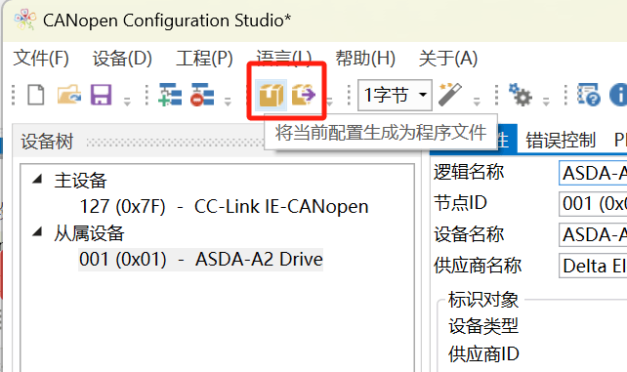Select the 从属设备 tree label
This screenshot has height=372, width=627.
coord(89,233)
